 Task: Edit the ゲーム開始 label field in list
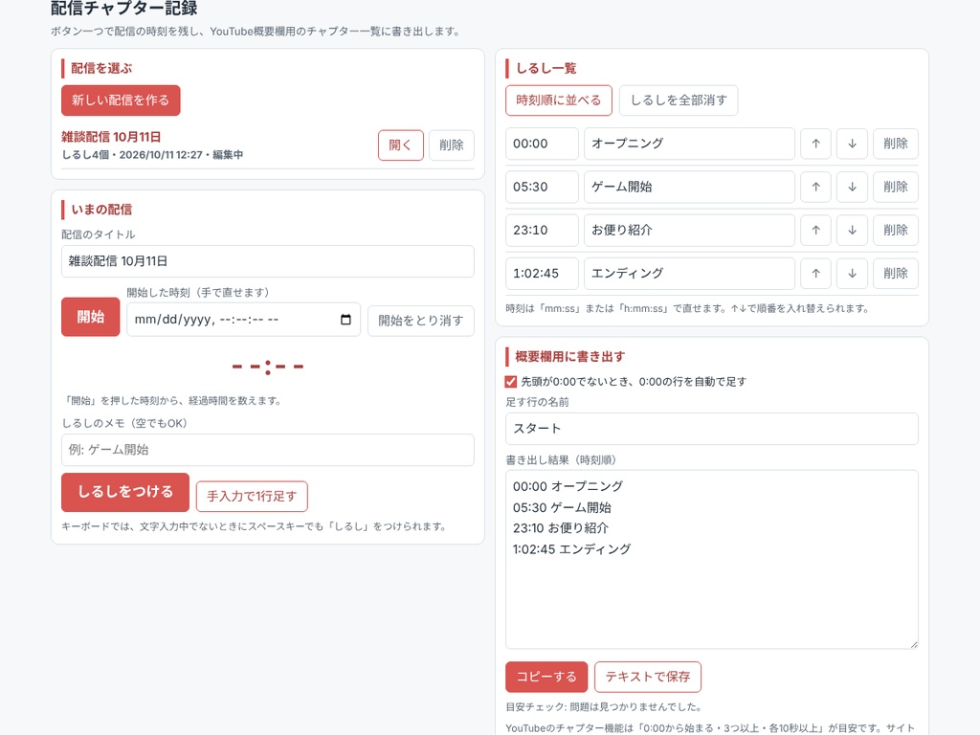click(689, 187)
